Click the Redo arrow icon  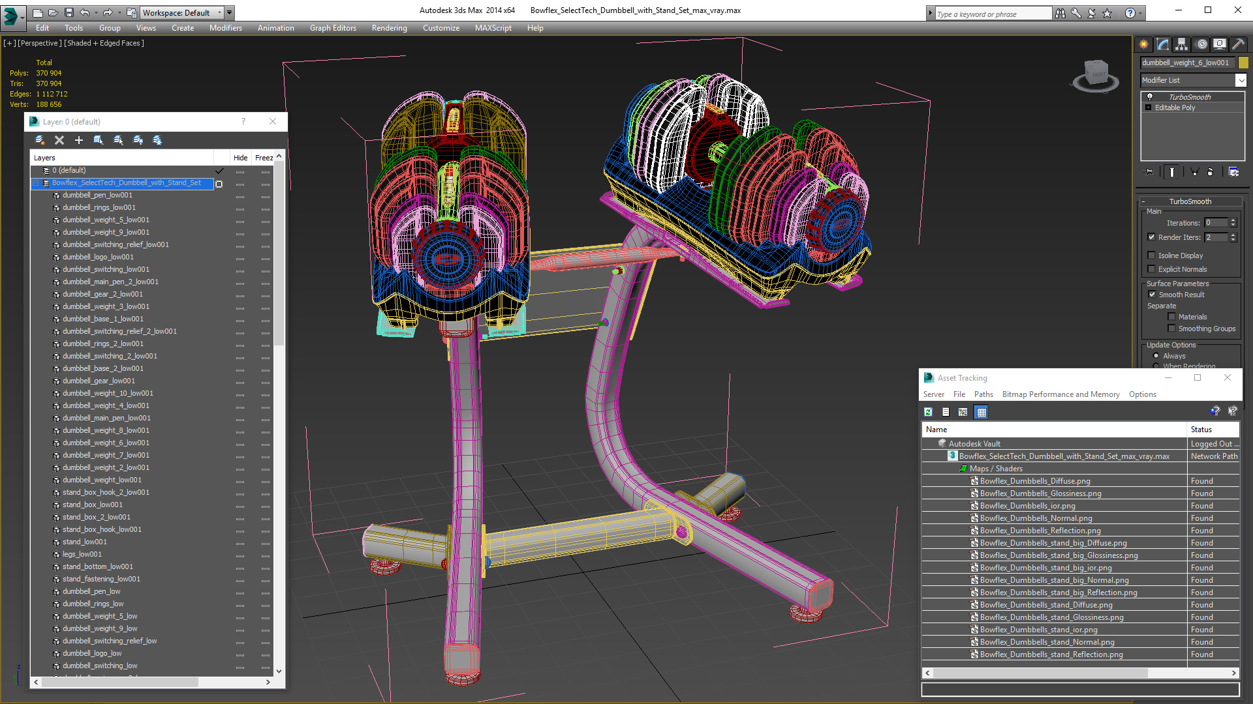[108, 12]
